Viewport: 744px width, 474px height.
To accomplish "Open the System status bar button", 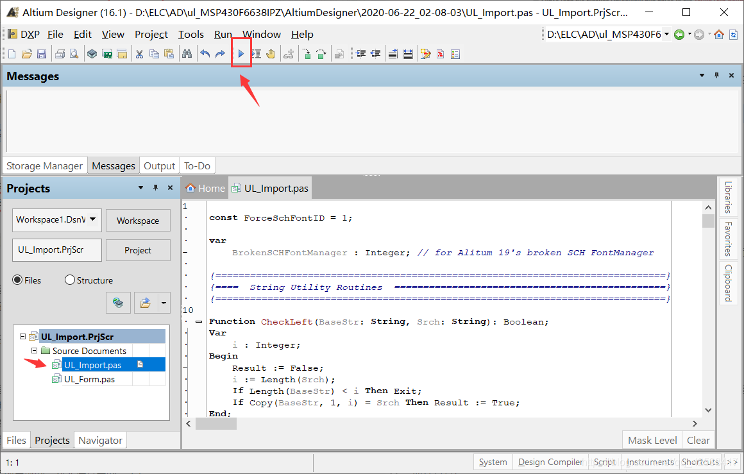I will pyautogui.click(x=493, y=462).
